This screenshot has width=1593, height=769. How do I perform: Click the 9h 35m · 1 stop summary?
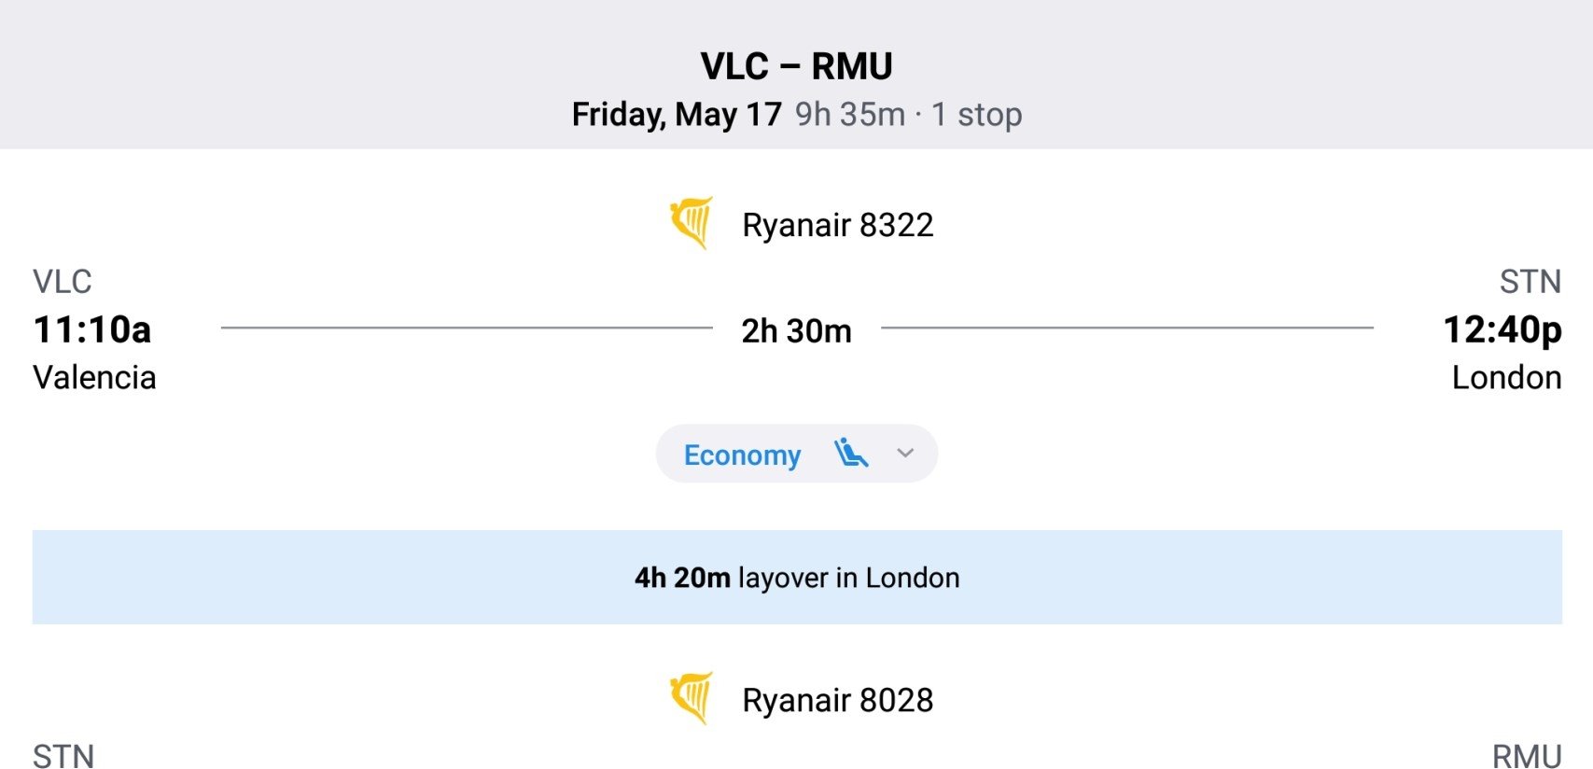[x=909, y=115]
